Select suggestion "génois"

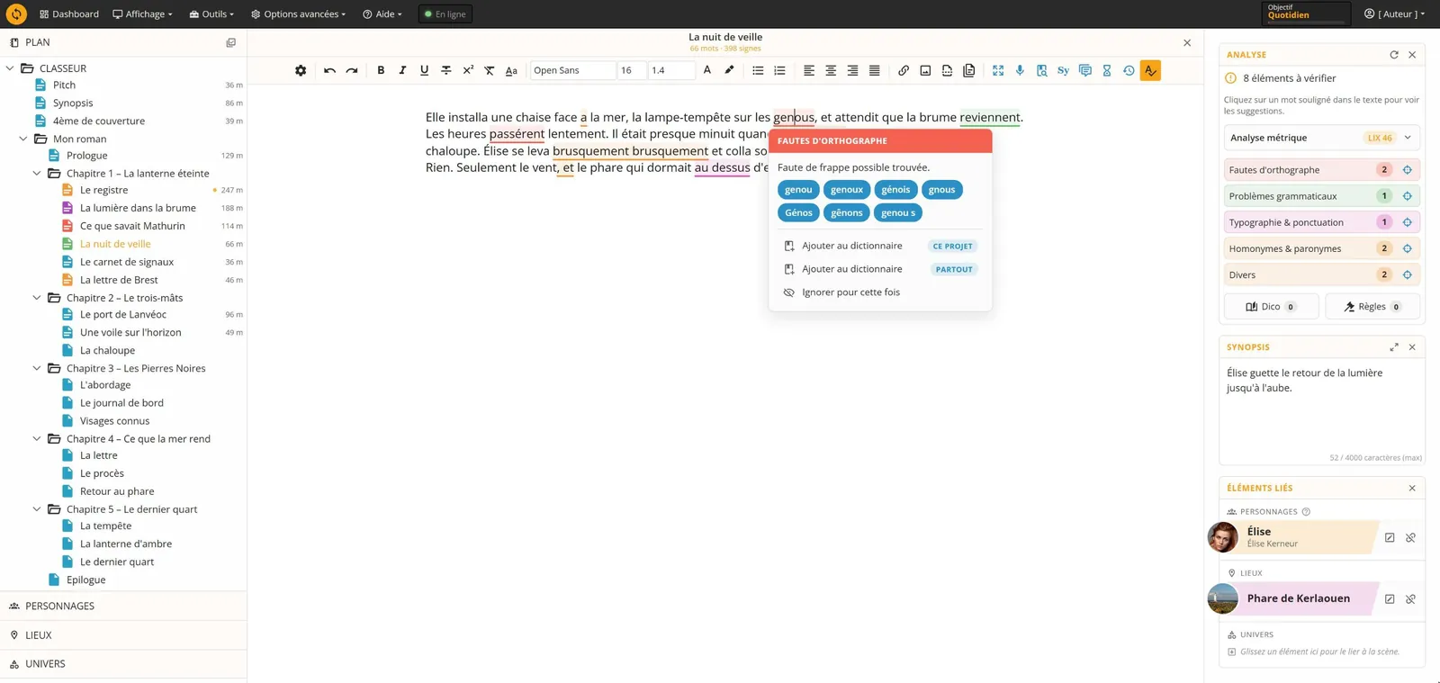tap(895, 190)
